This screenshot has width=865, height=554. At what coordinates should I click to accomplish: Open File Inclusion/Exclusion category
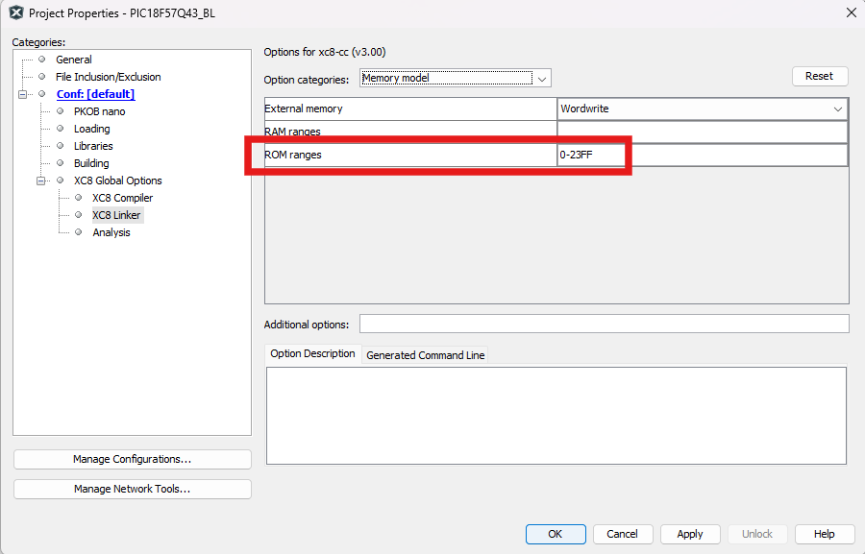click(x=108, y=77)
